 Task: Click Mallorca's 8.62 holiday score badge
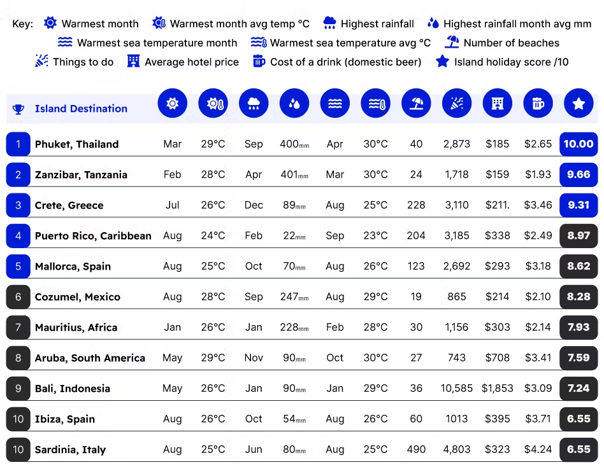(x=579, y=267)
